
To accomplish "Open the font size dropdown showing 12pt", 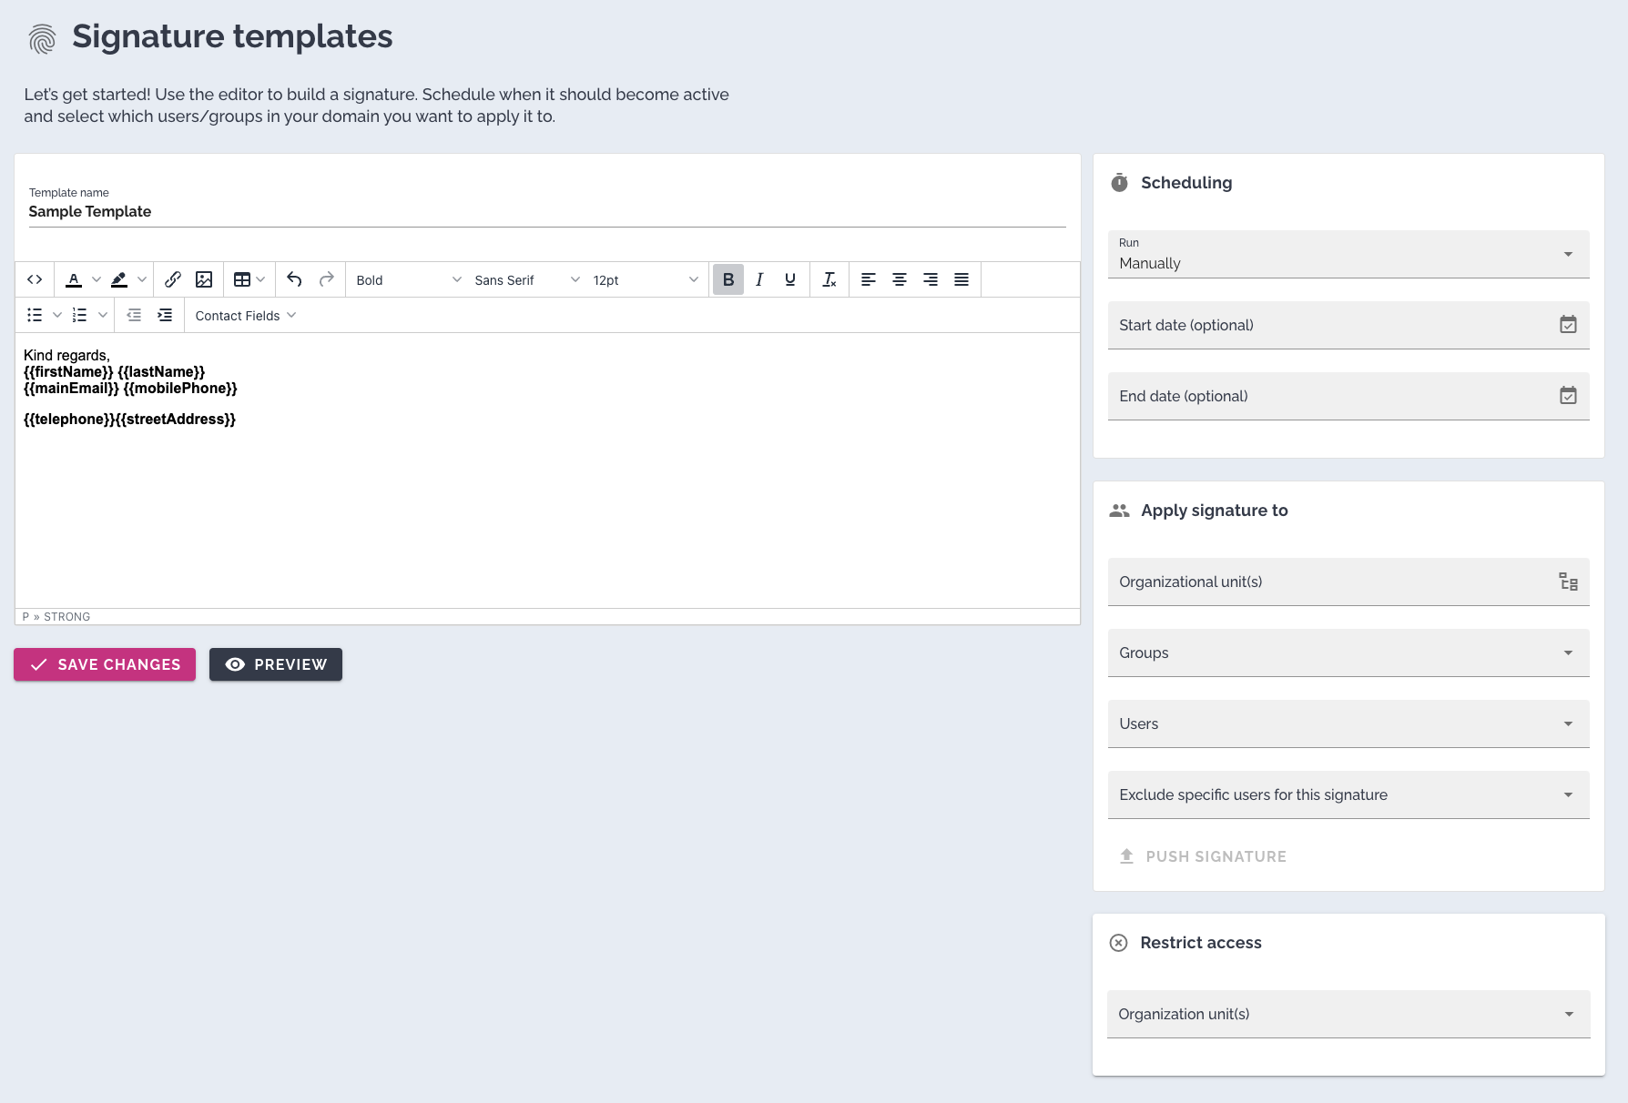I will click(x=643, y=279).
